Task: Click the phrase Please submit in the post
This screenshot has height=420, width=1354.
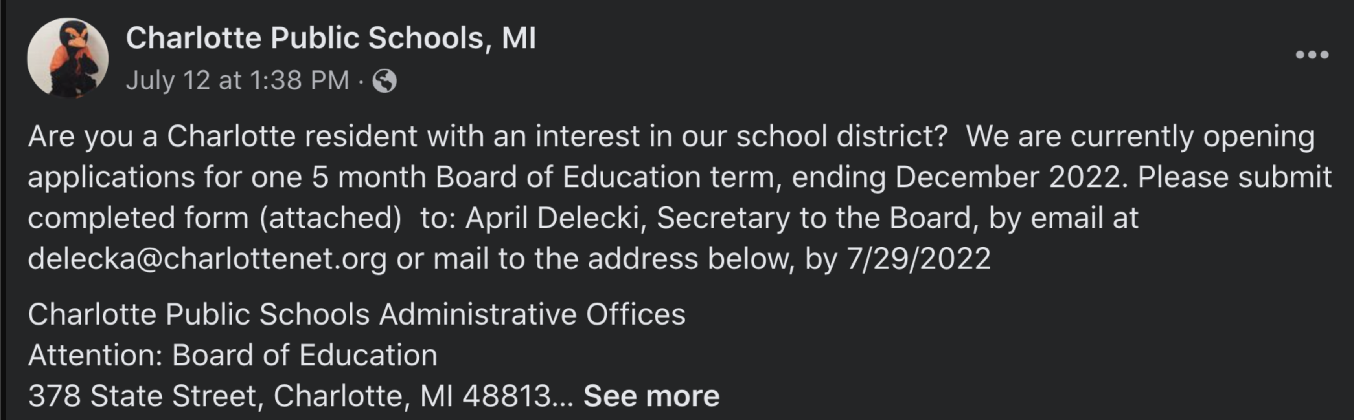Action: pyautogui.click(x=1235, y=177)
